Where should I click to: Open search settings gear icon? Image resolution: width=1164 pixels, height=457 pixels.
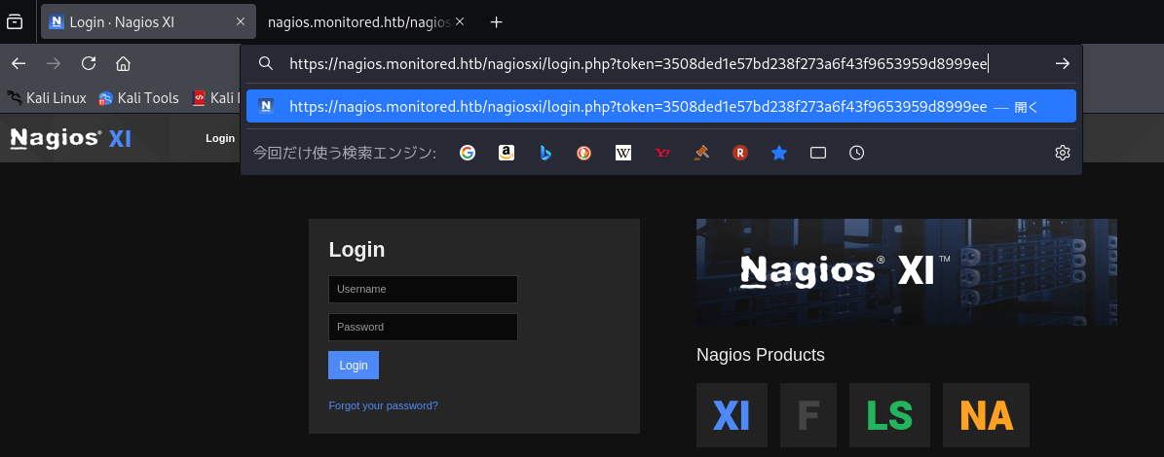pyautogui.click(x=1063, y=153)
